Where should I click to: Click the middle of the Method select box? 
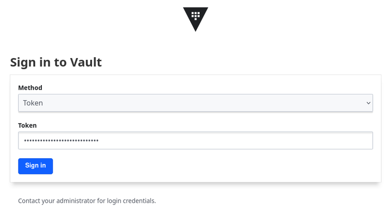click(195, 103)
